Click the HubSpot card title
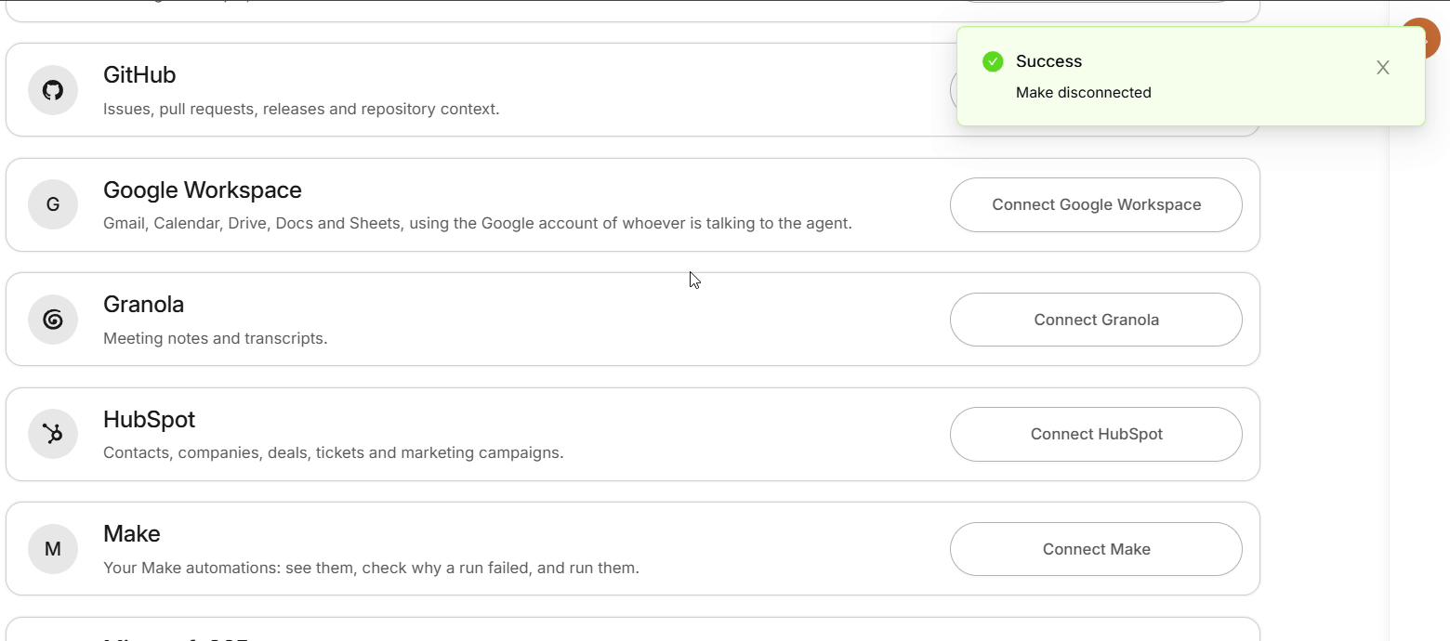1450x641 pixels. [149, 420]
